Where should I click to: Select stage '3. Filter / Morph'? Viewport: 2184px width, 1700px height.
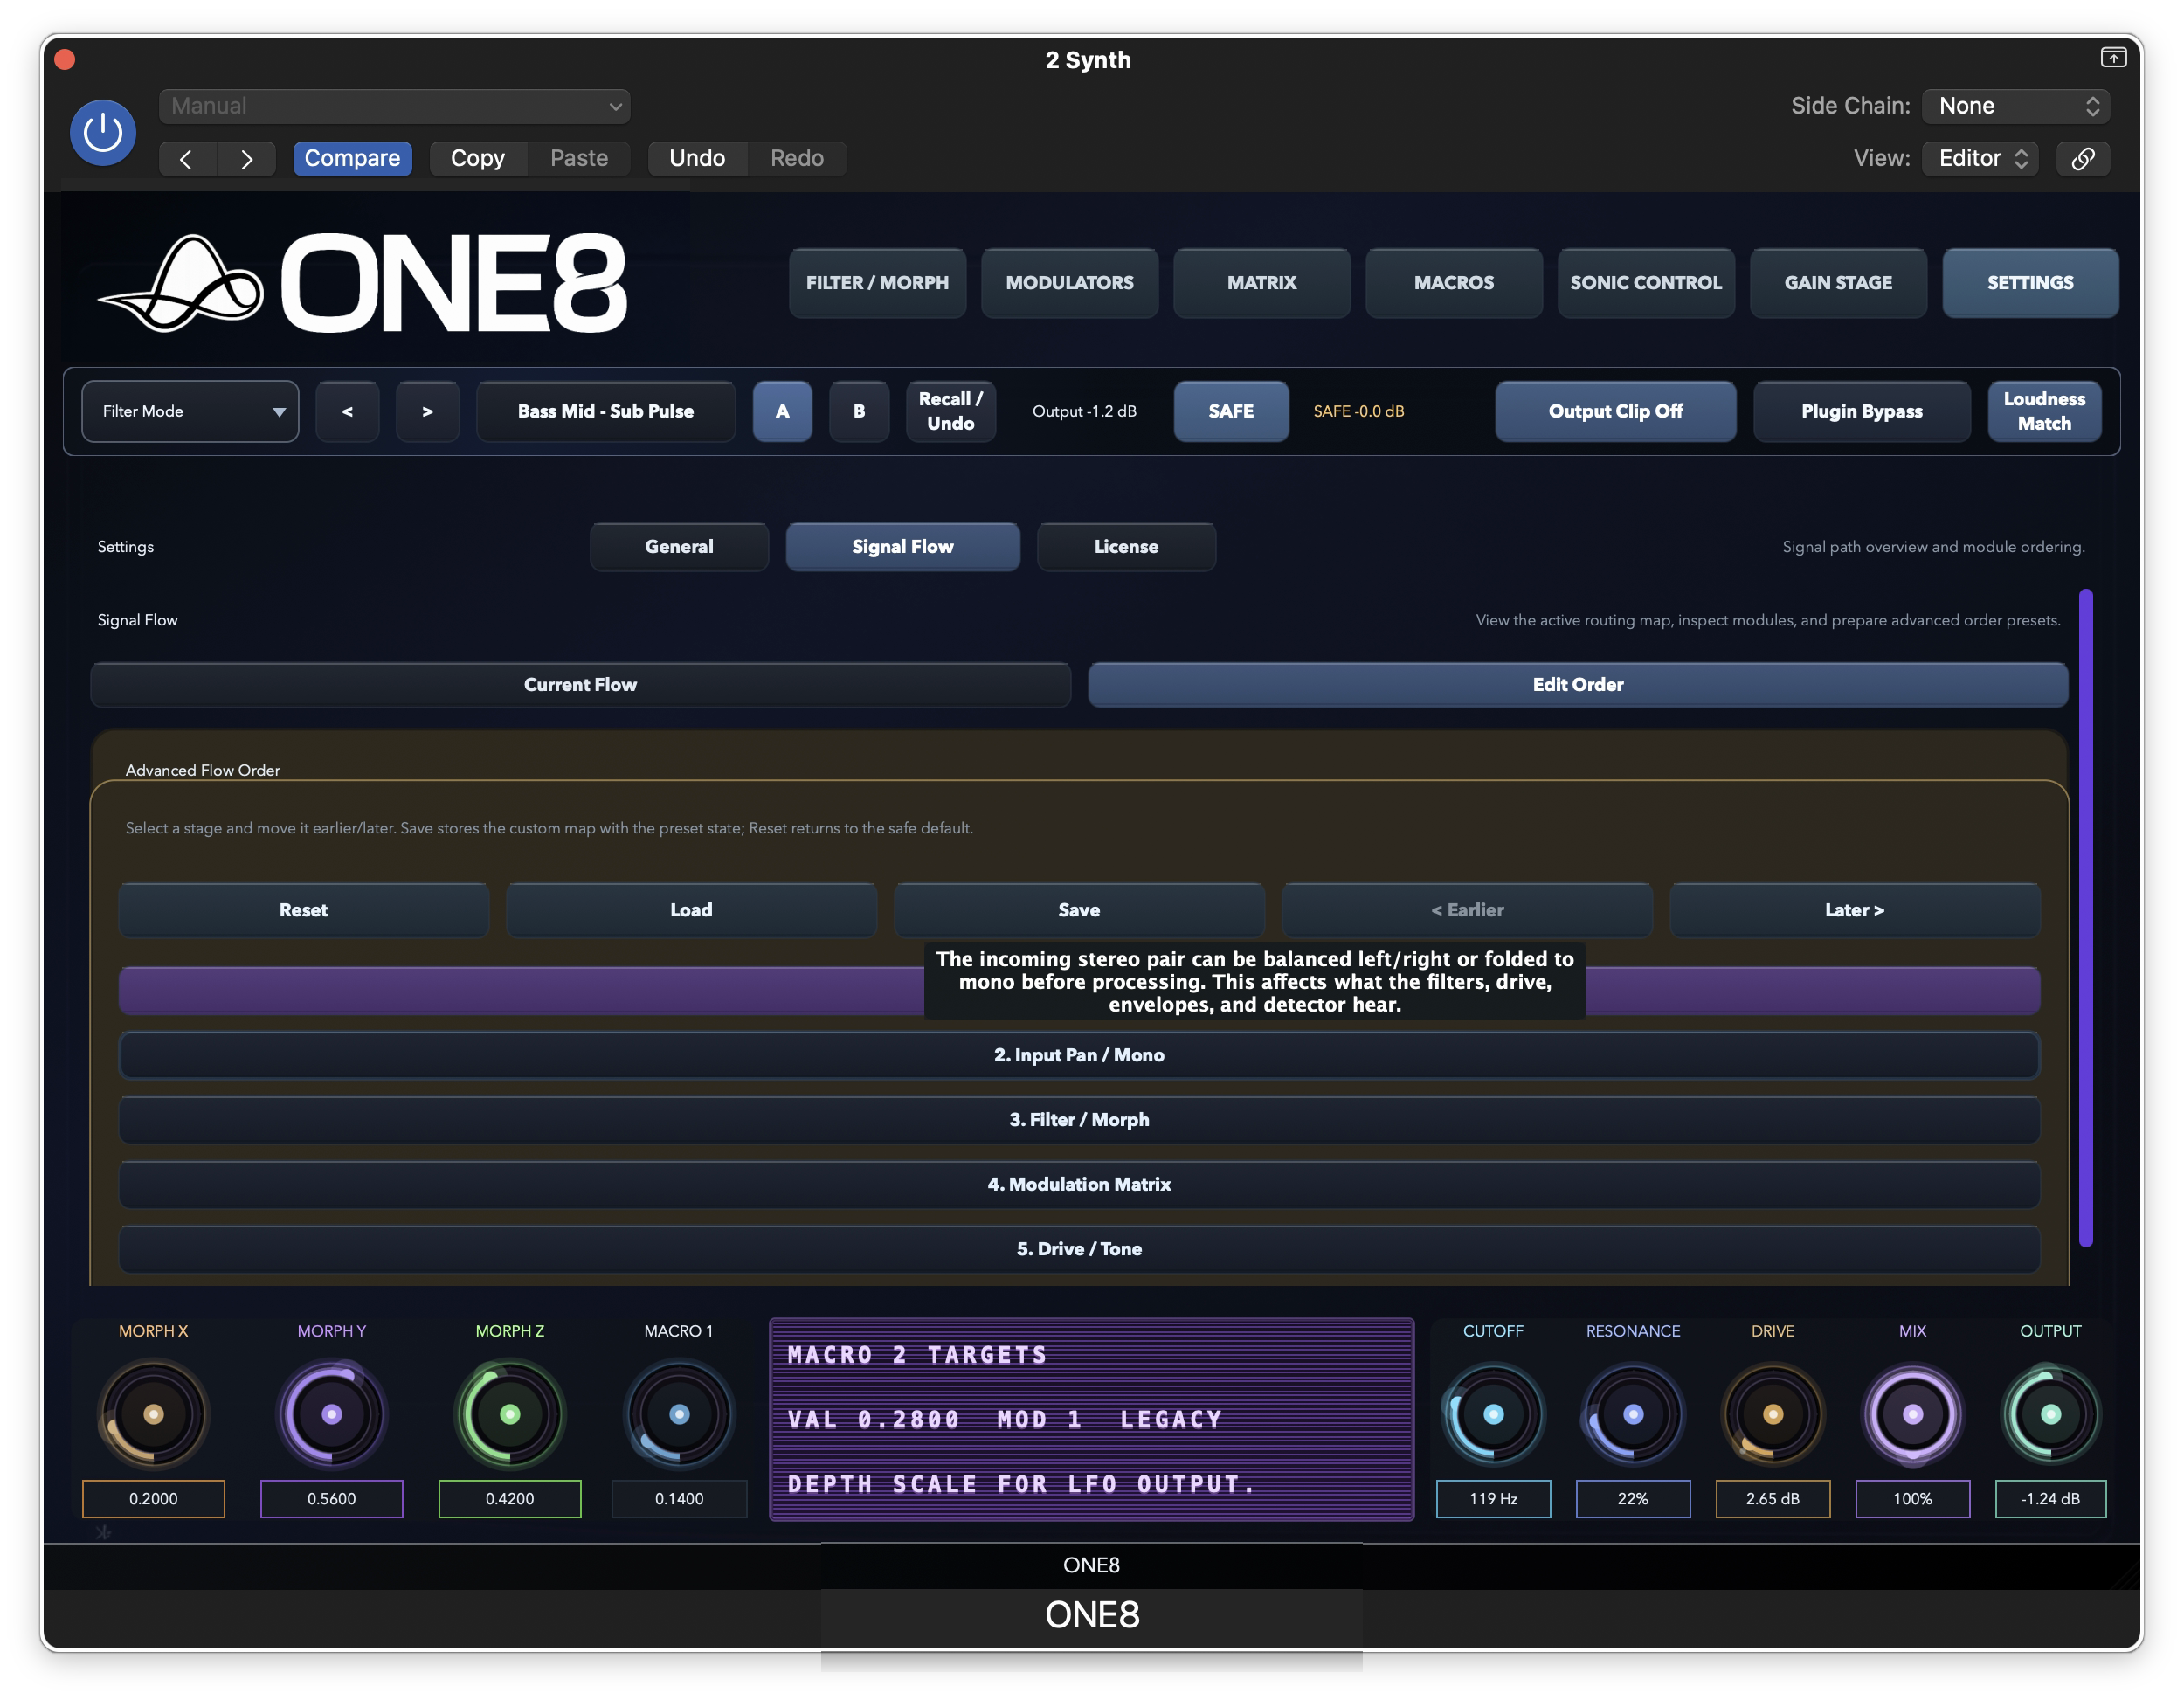(1079, 1120)
